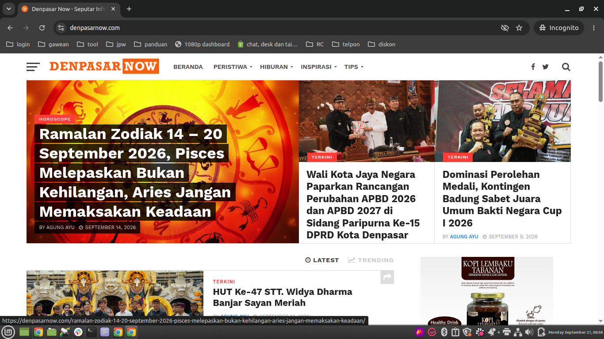
Task: Toggle the third-party cookies eye icon
Action: click(505, 28)
